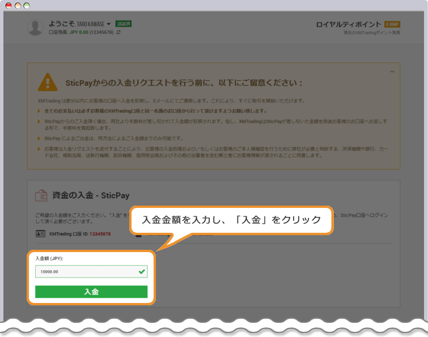
Task: Click the 資金の入金 - SticPay heading
Action: [x=91, y=195]
